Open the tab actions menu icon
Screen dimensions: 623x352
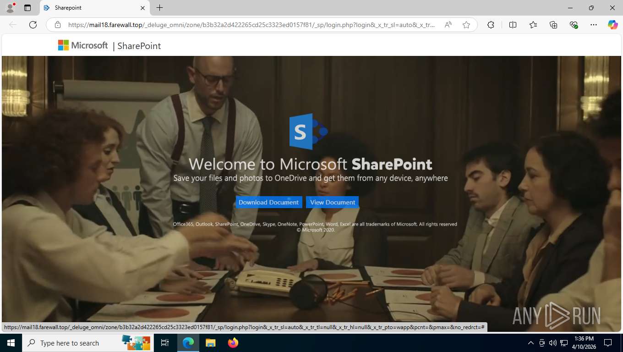click(27, 8)
